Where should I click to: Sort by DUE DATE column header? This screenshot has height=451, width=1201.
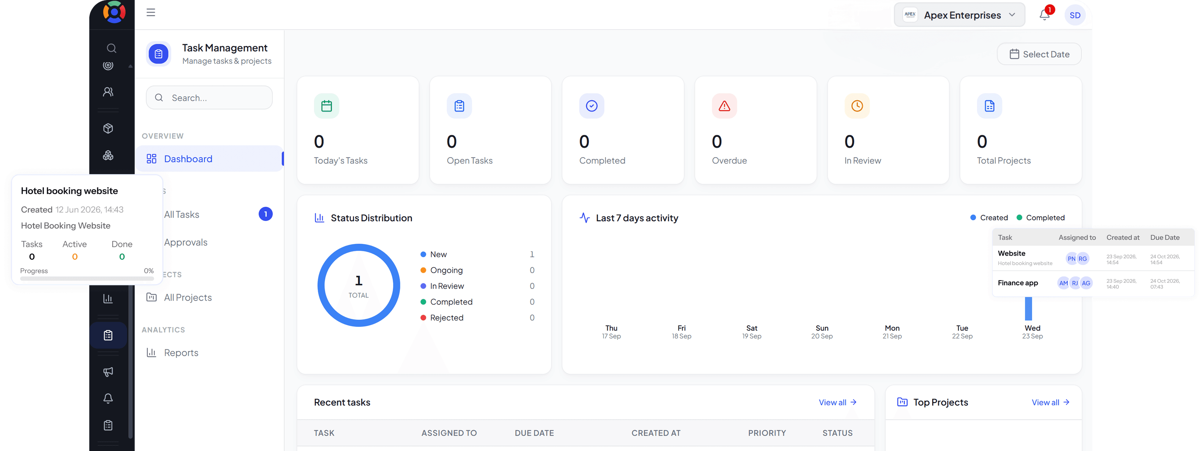pyautogui.click(x=534, y=433)
